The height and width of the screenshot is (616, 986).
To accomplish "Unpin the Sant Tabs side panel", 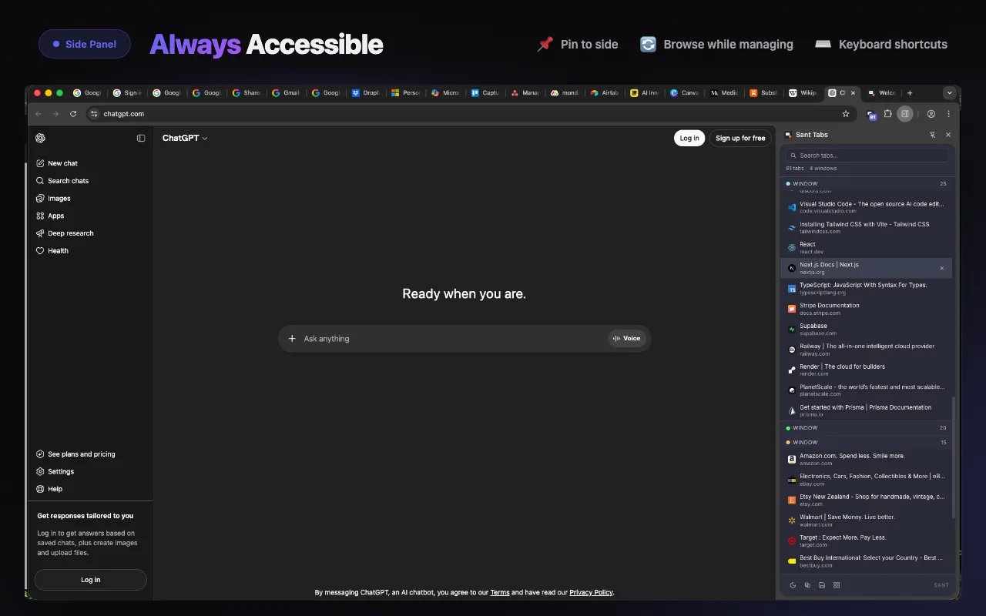I will pyautogui.click(x=932, y=135).
